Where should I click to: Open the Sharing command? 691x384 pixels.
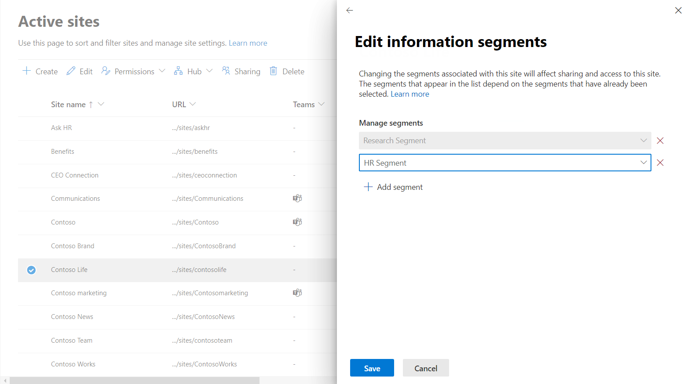coord(241,71)
